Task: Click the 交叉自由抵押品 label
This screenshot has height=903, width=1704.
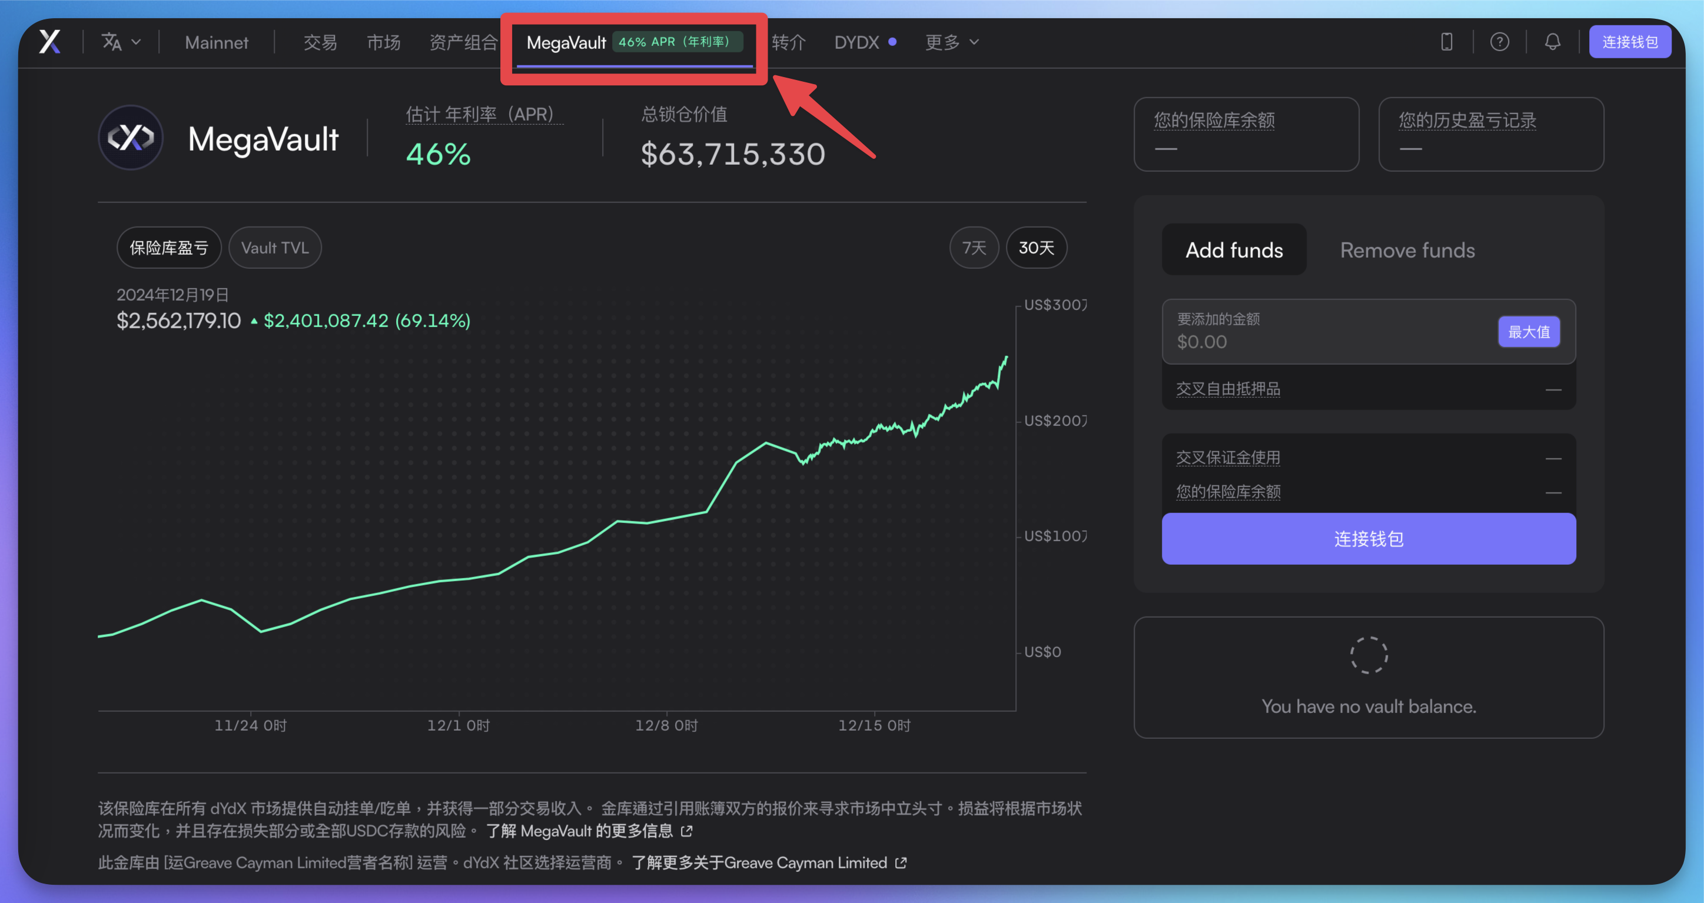Action: point(1228,389)
